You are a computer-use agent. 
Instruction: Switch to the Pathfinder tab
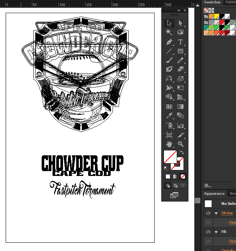[x=230, y=2]
